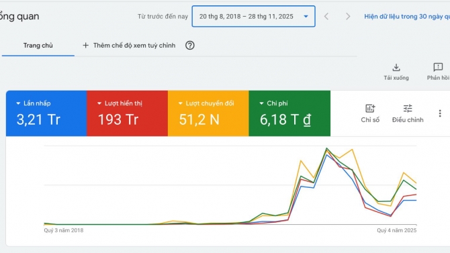
Task: Send feedback via Phản hồi icon
Action: point(438,67)
